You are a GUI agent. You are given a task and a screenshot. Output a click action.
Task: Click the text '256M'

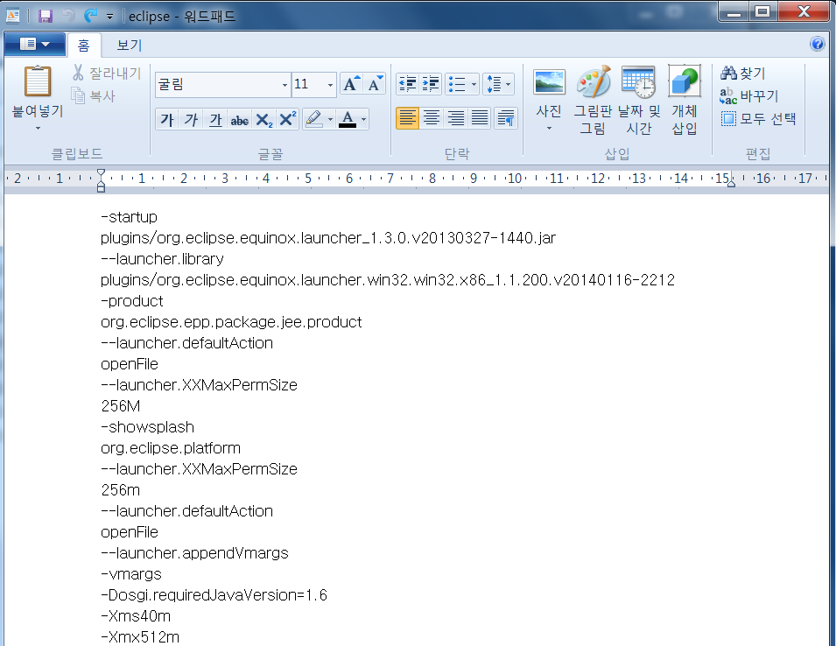[x=121, y=406]
